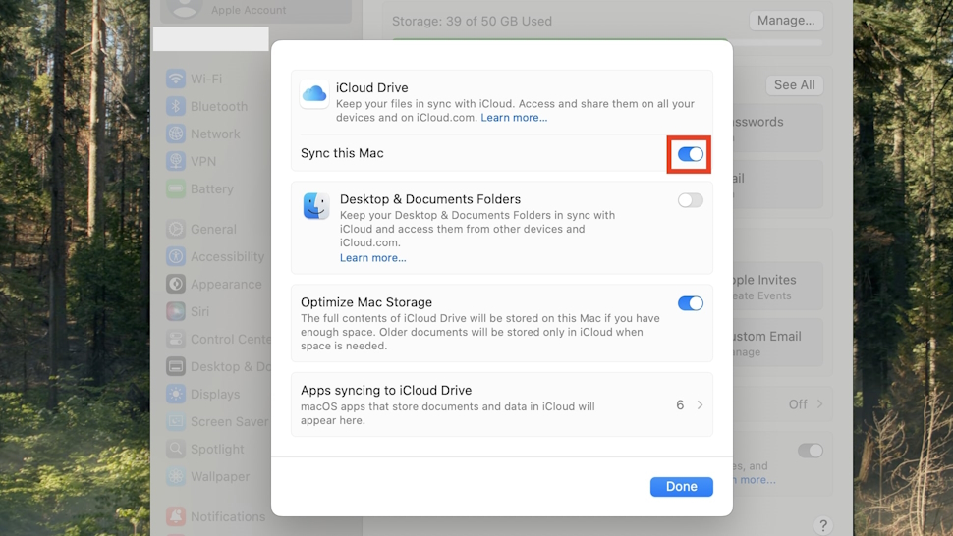Click the iCloud Drive cloud icon

[314, 93]
